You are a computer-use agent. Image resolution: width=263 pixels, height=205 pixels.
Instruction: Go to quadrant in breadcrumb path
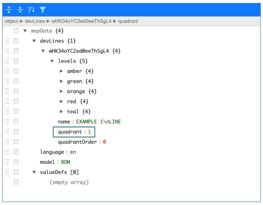coord(128,21)
